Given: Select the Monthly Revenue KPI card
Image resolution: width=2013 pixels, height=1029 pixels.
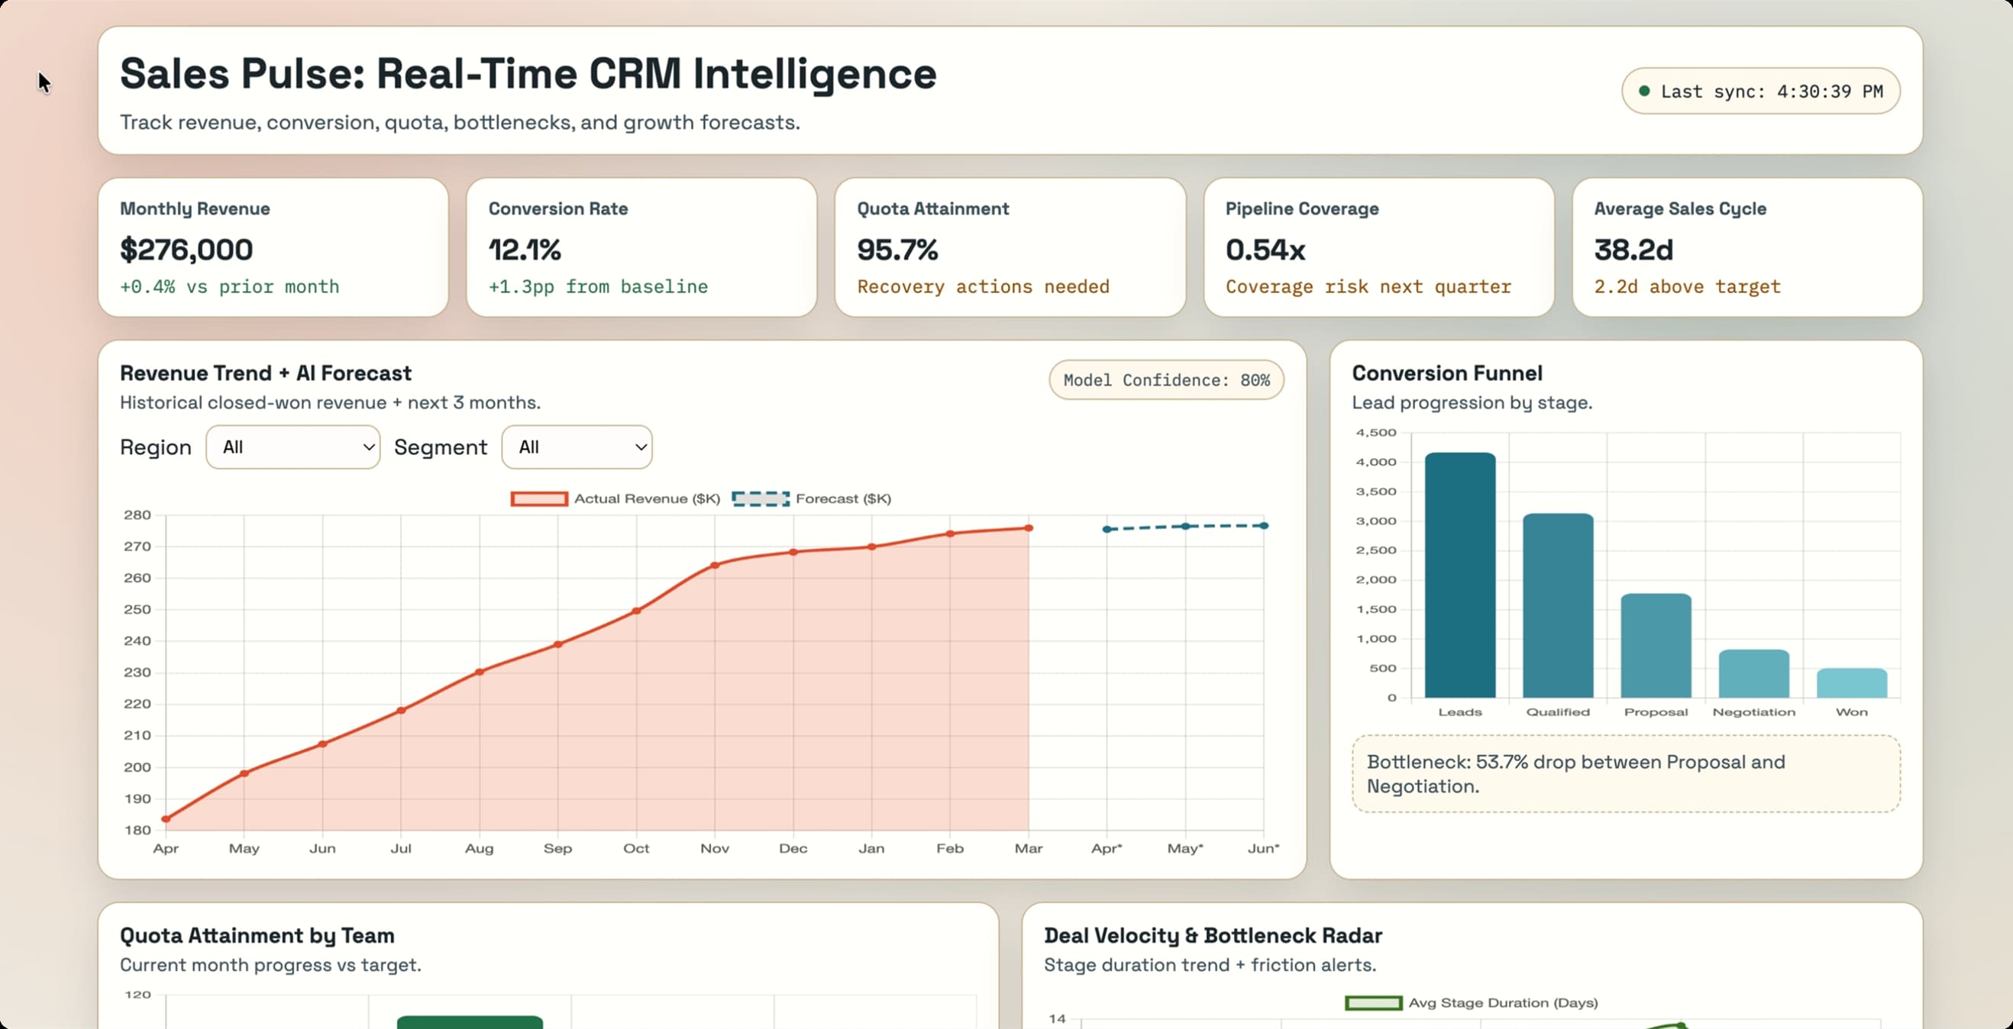Looking at the screenshot, I should (273, 247).
